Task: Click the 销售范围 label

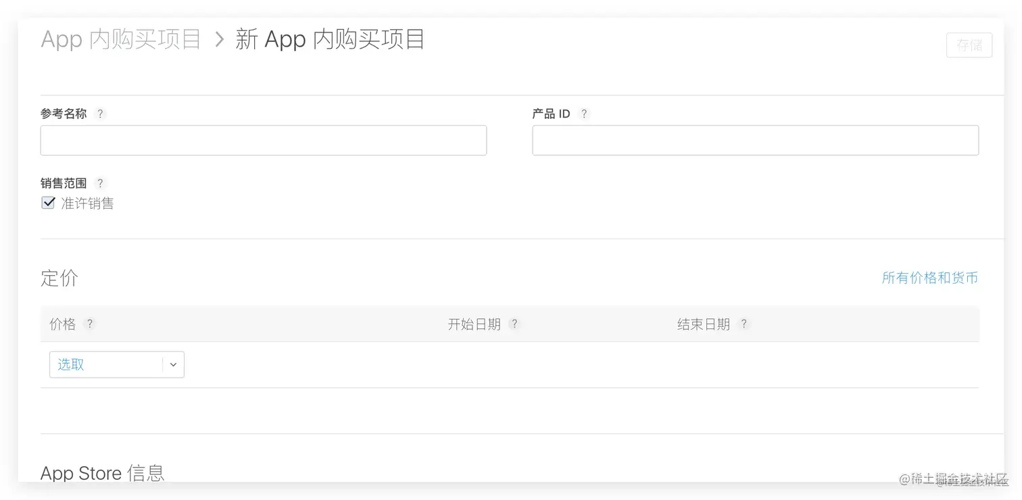Action: 64,183
